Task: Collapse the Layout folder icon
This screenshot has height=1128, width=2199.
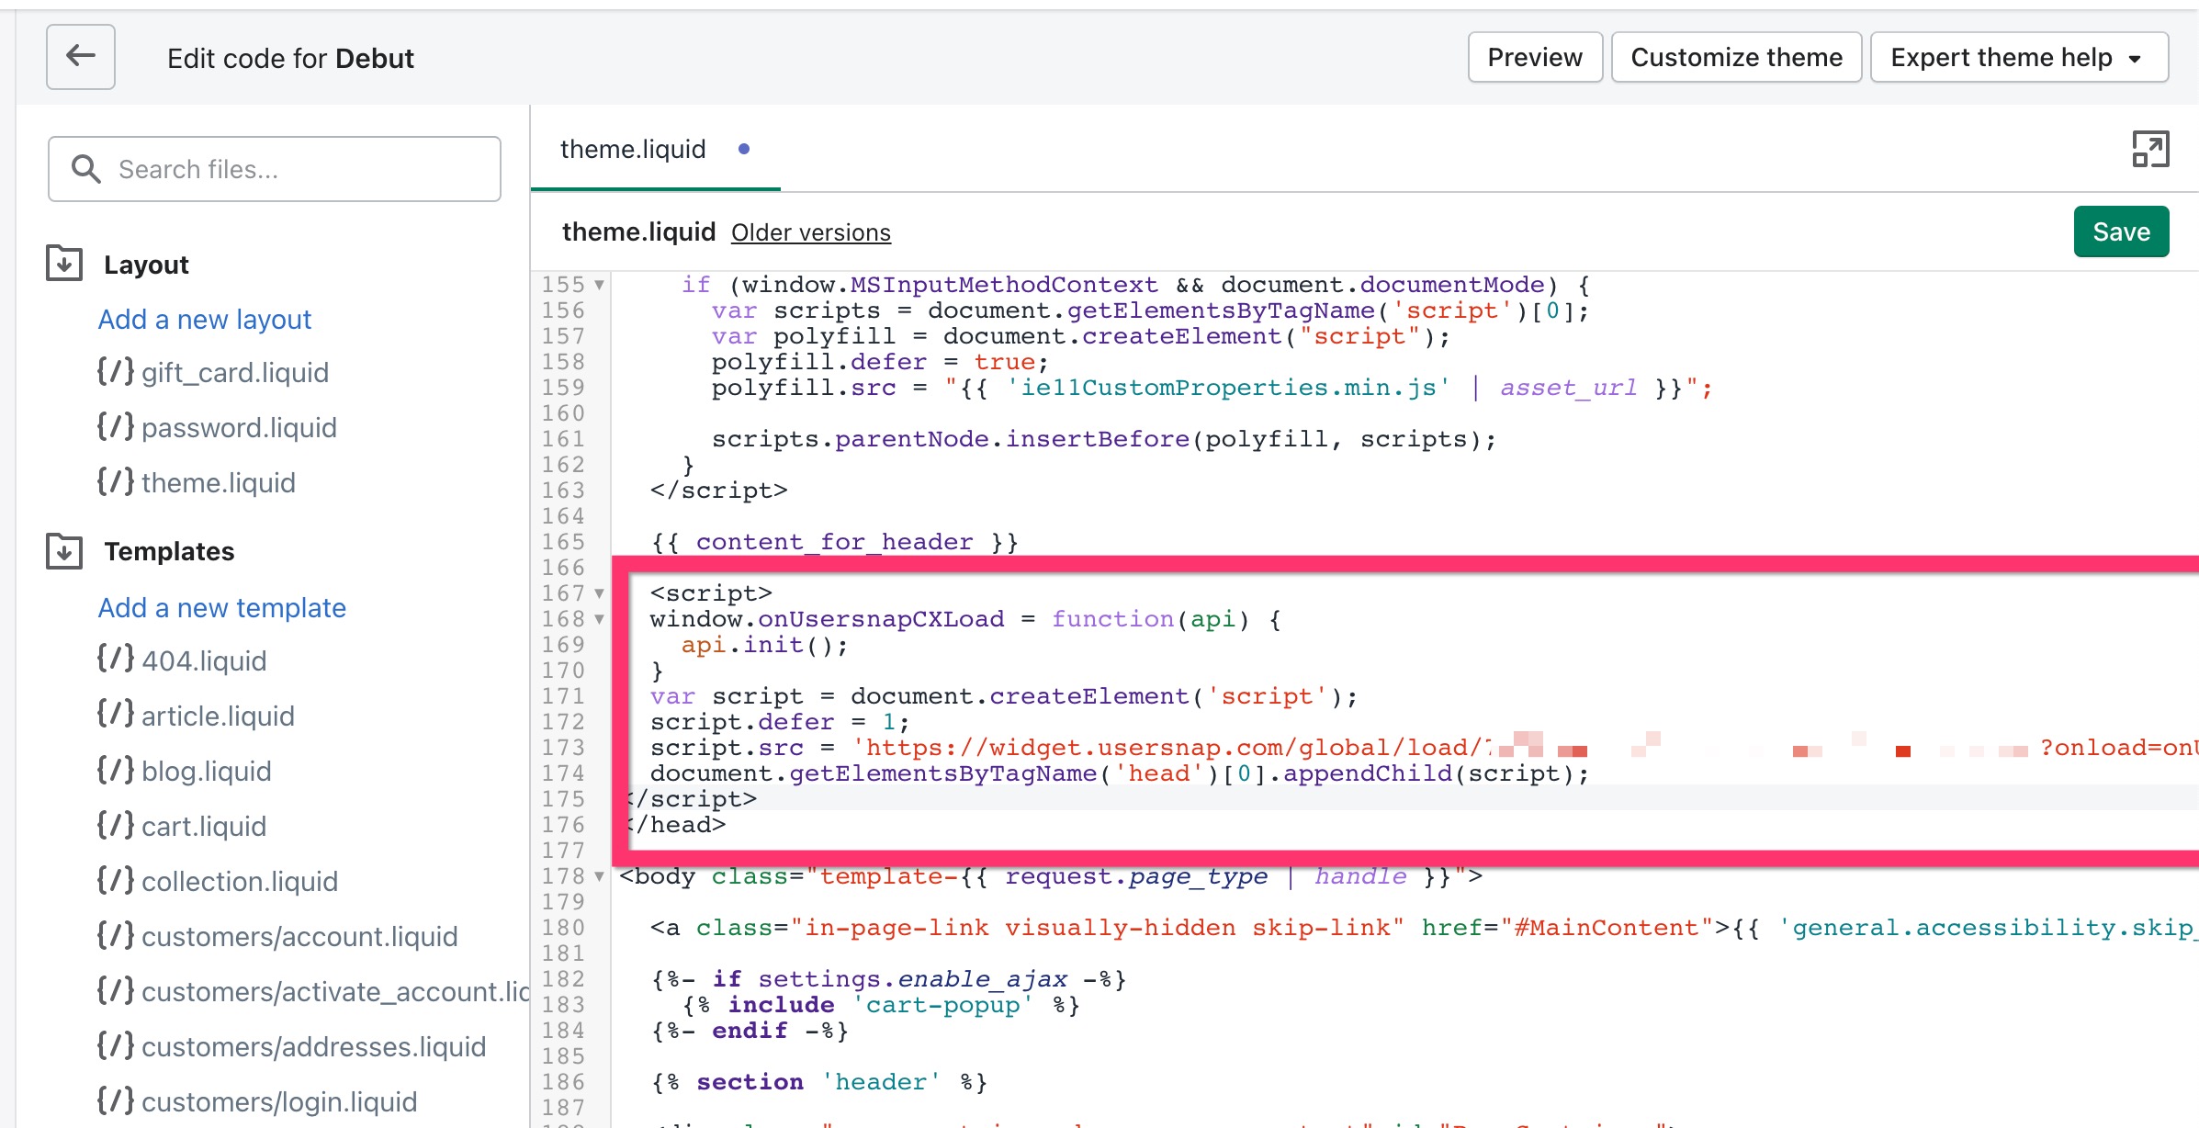Action: pyautogui.click(x=64, y=264)
